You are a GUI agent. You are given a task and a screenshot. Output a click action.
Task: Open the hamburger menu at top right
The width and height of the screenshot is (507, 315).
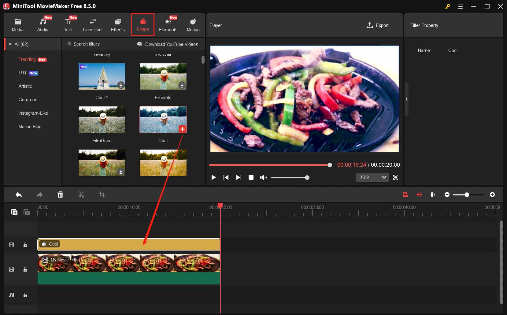pyautogui.click(x=461, y=6)
